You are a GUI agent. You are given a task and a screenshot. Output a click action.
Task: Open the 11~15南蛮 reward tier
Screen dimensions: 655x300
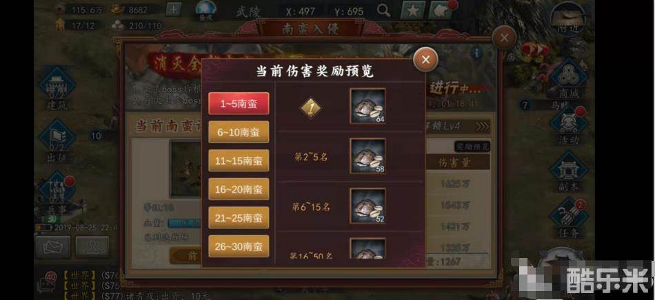(239, 161)
